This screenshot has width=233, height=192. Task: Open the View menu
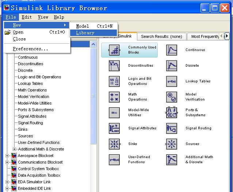(43, 17)
